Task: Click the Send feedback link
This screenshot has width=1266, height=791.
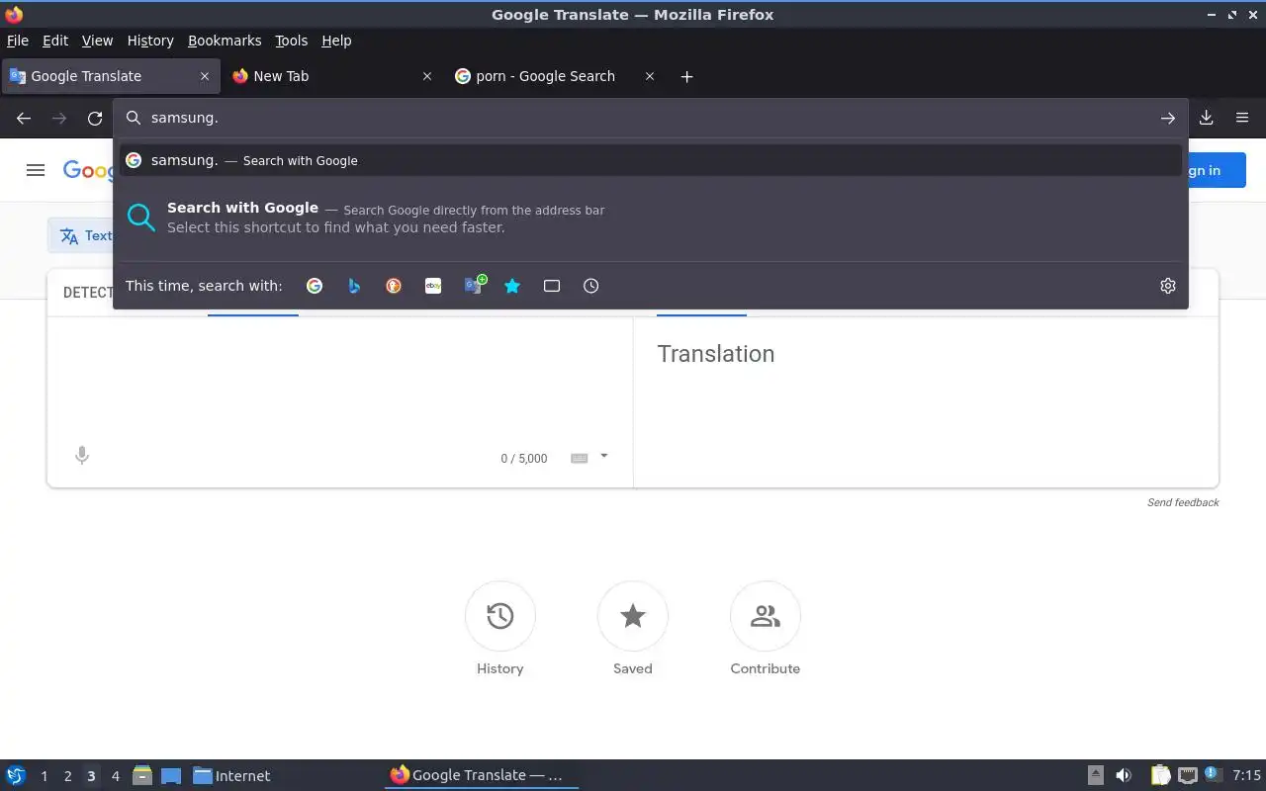Action: pos(1183,502)
